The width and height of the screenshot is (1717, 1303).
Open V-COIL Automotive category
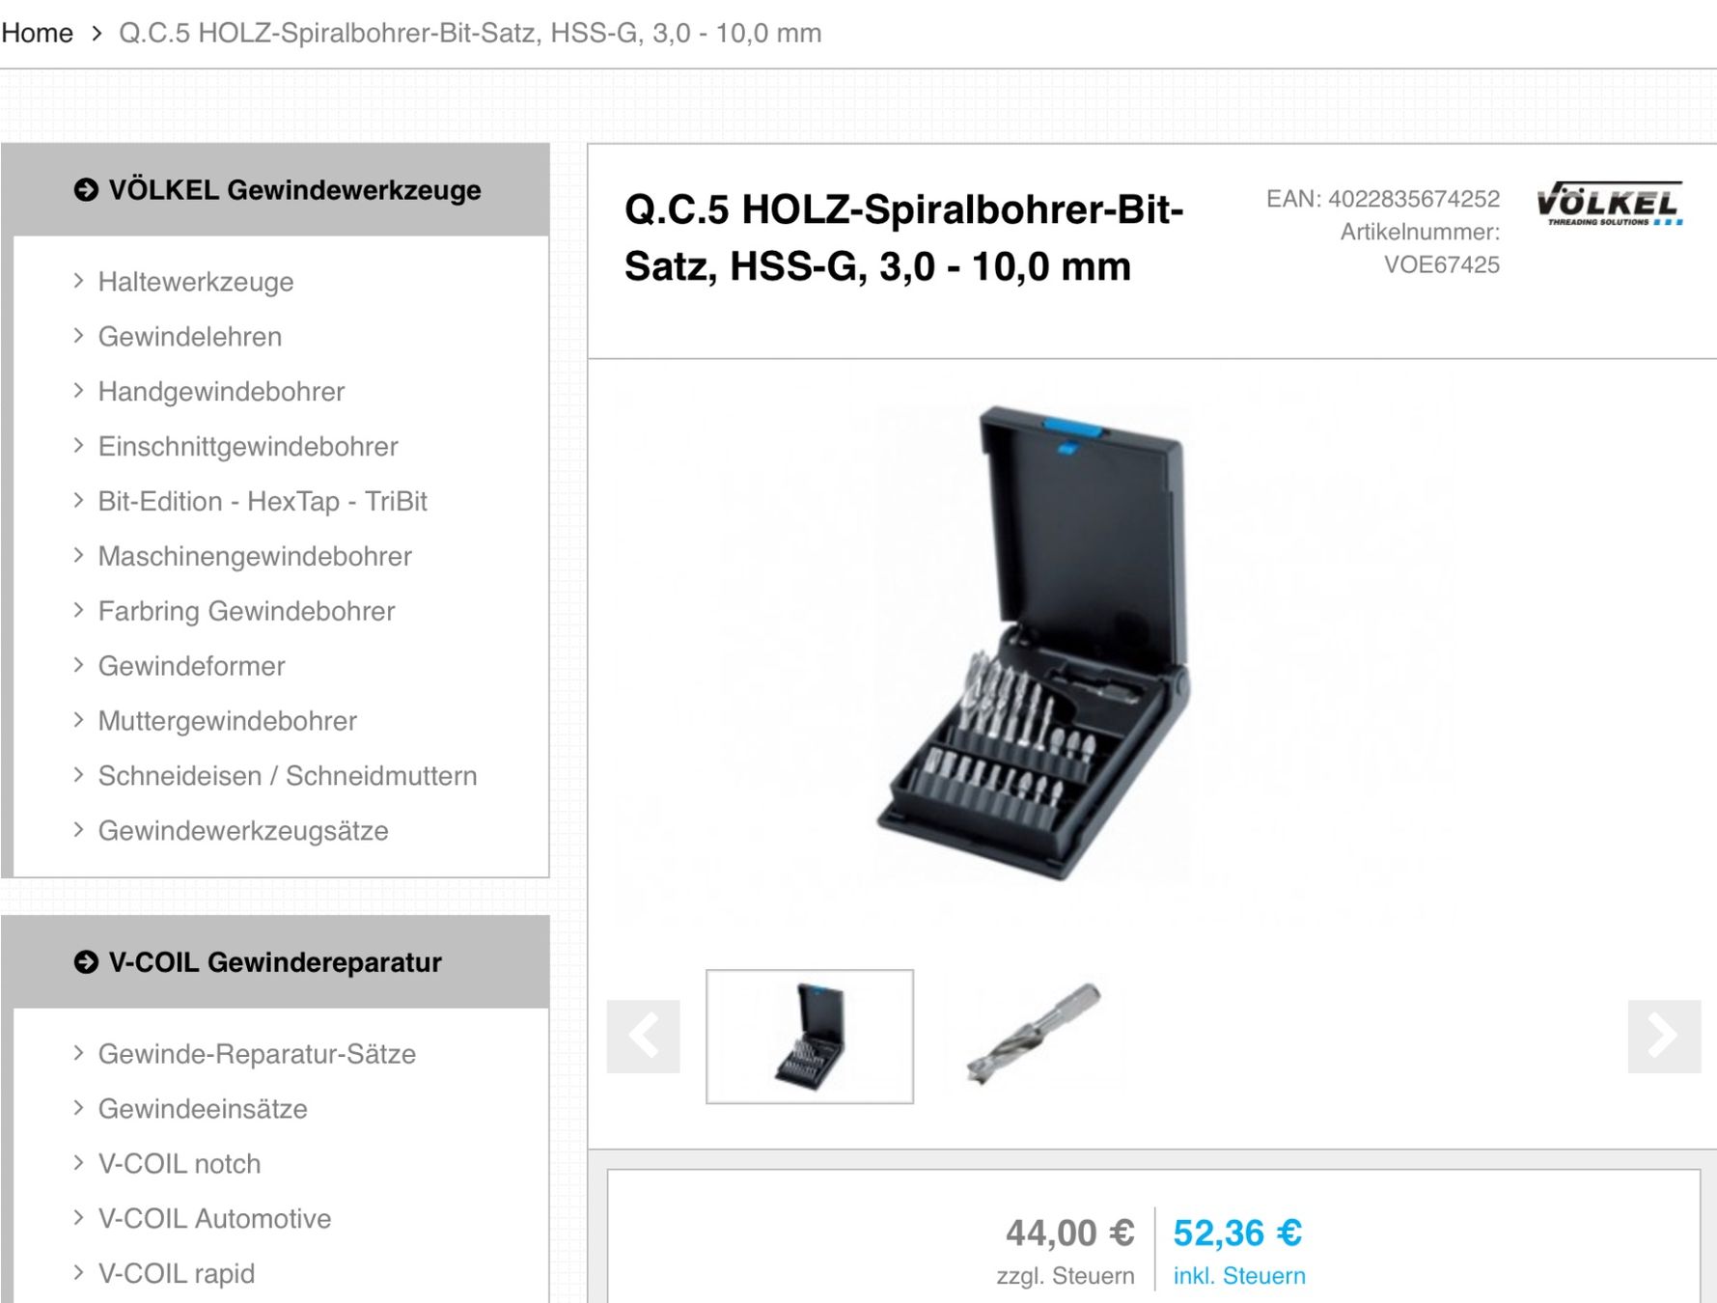[x=214, y=1219]
